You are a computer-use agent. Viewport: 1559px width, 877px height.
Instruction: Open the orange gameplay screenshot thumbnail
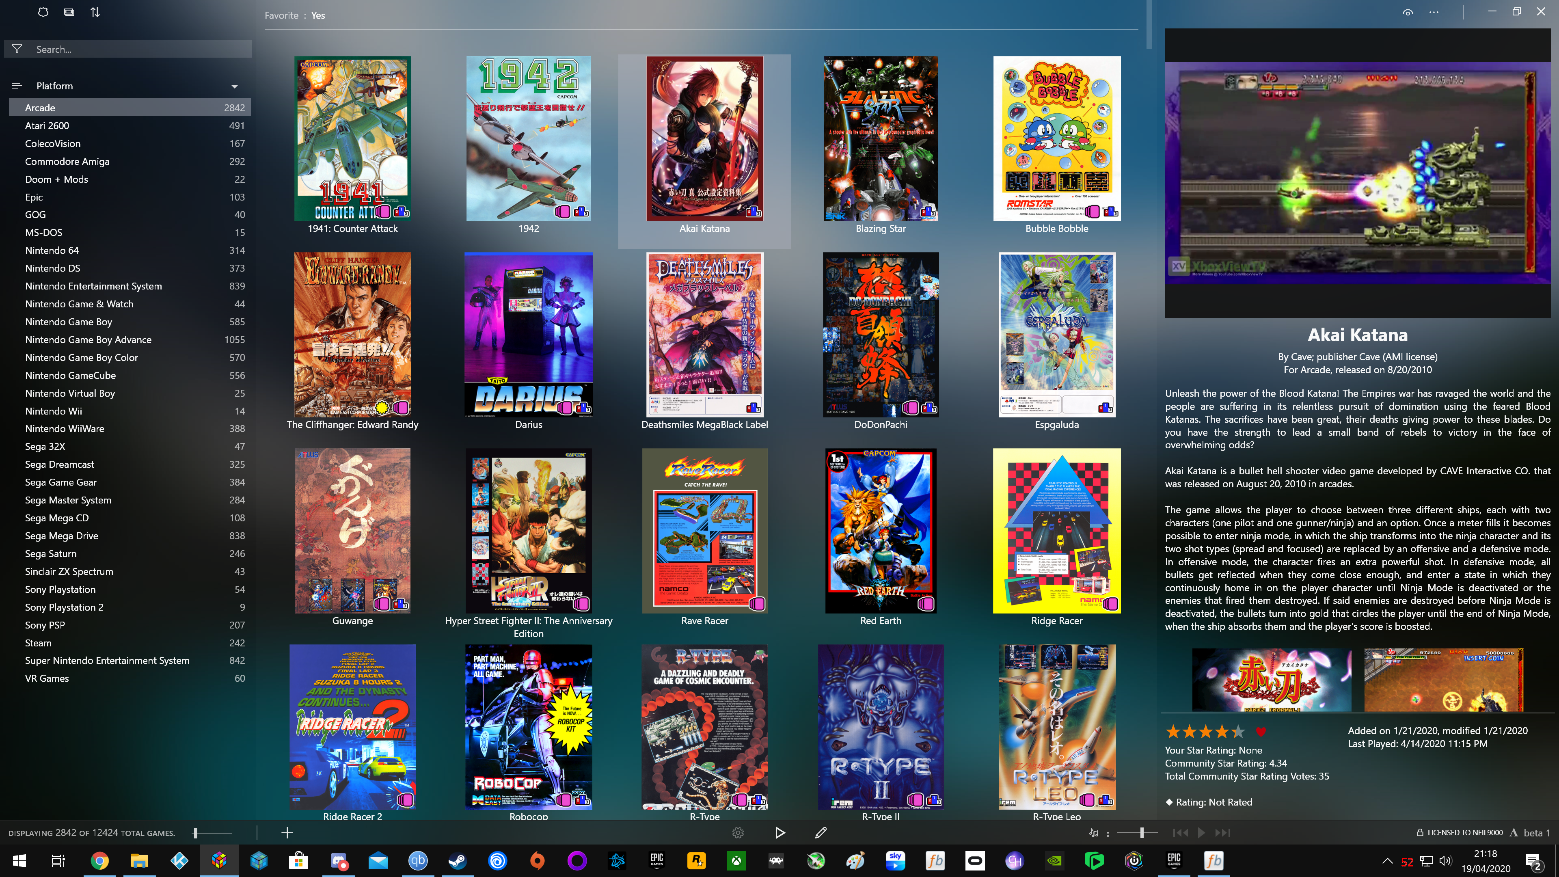[1443, 680]
